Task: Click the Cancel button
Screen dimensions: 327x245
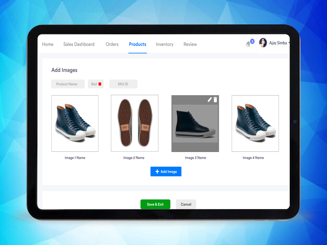Action: tap(186, 204)
